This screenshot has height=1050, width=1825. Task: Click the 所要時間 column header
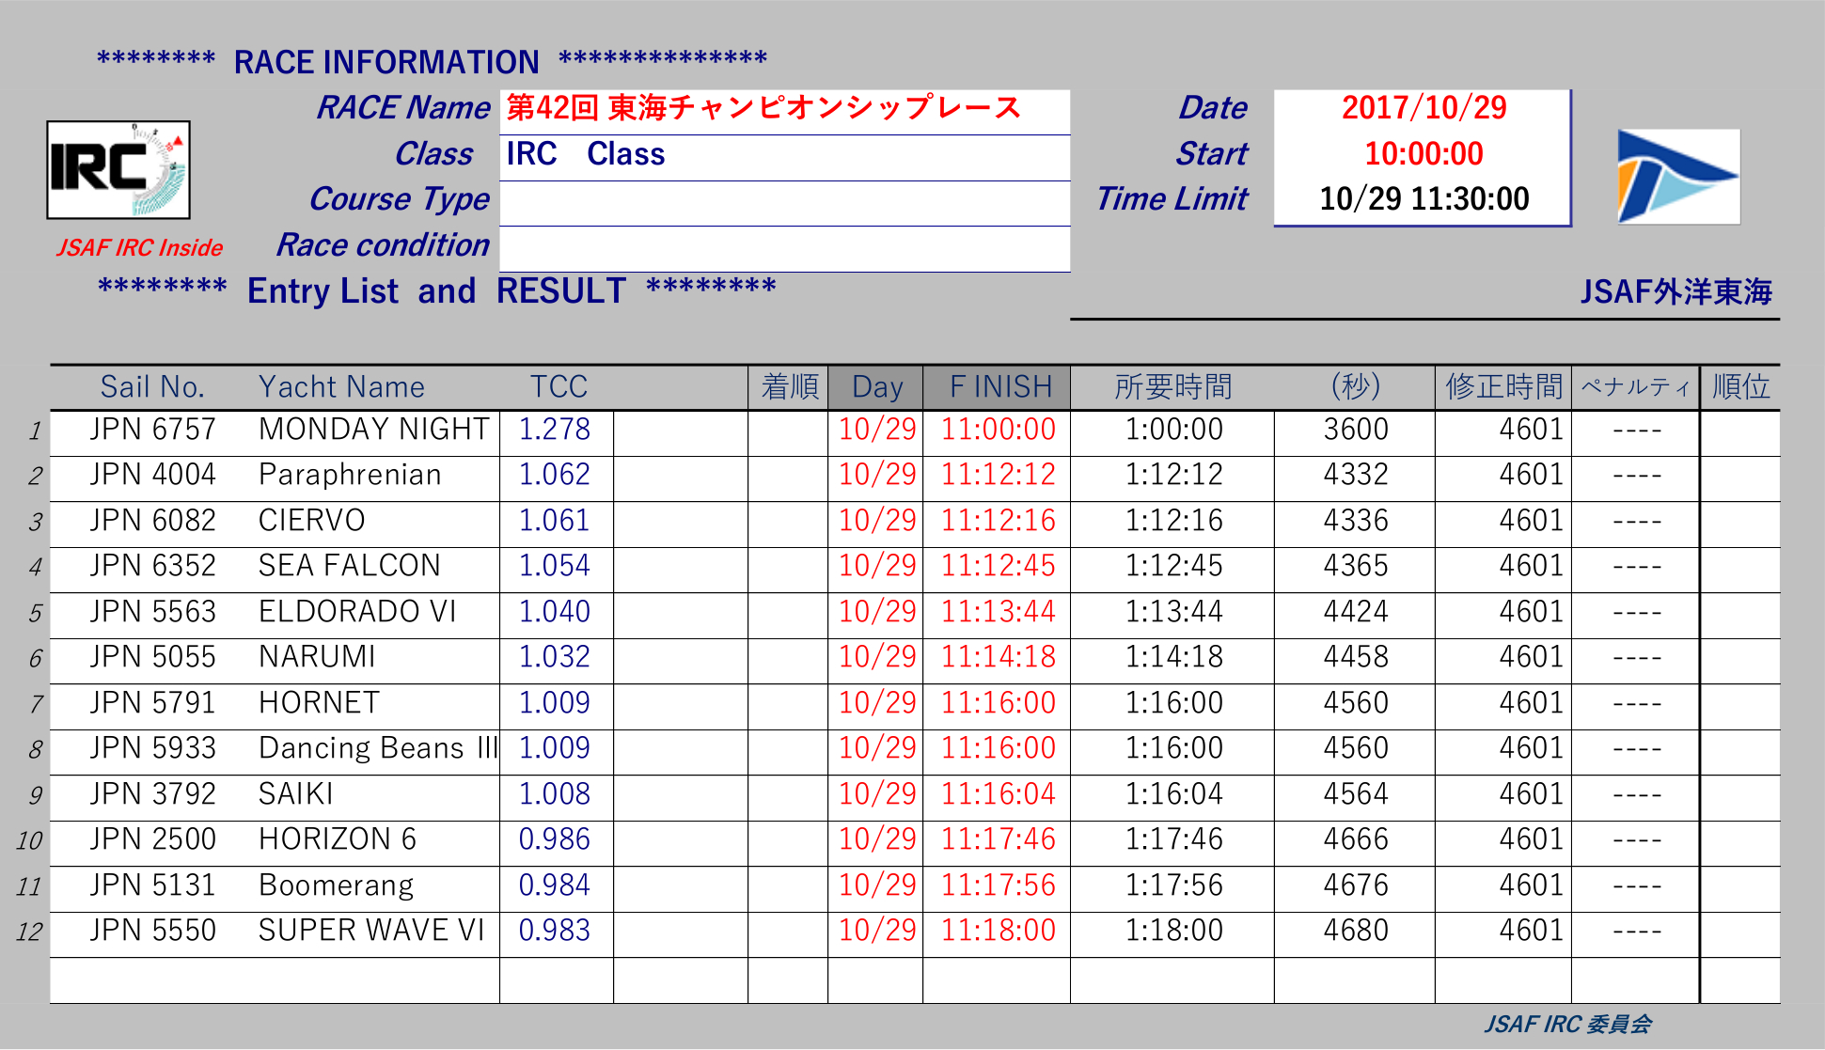click(1172, 387)
